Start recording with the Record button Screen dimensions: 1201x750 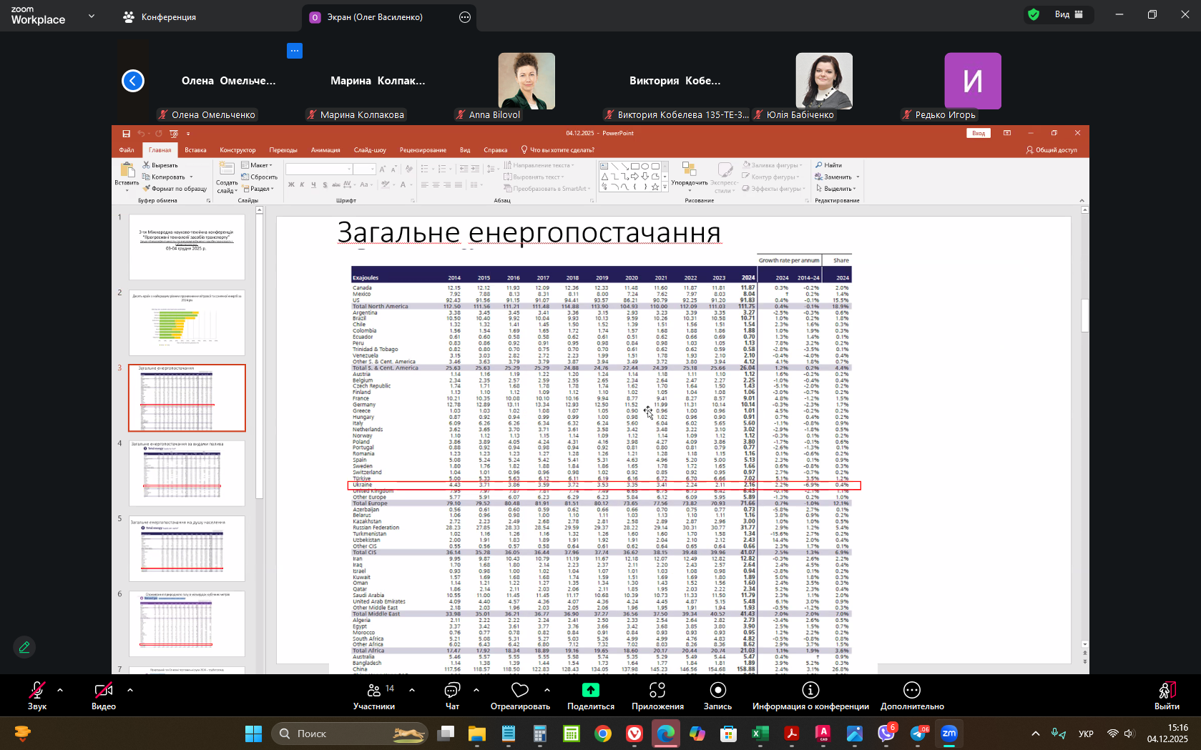(x=717, y=696)
